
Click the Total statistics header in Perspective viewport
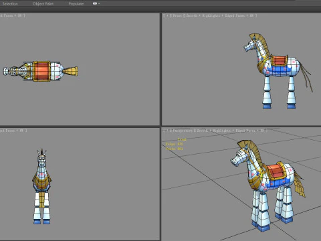pos(182,139)
